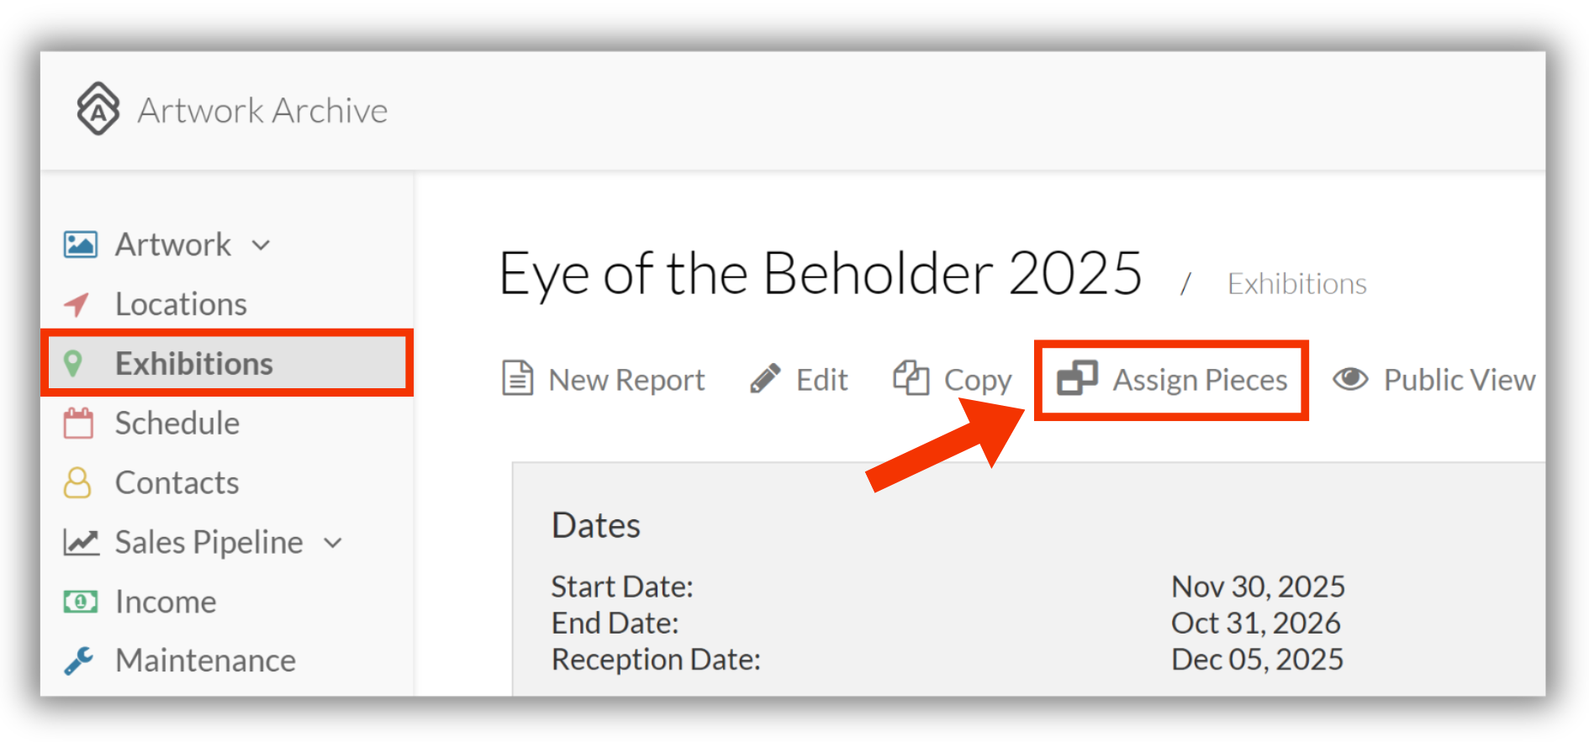Expand the Sales Pipeline chevron

click(x=333, y=543)
